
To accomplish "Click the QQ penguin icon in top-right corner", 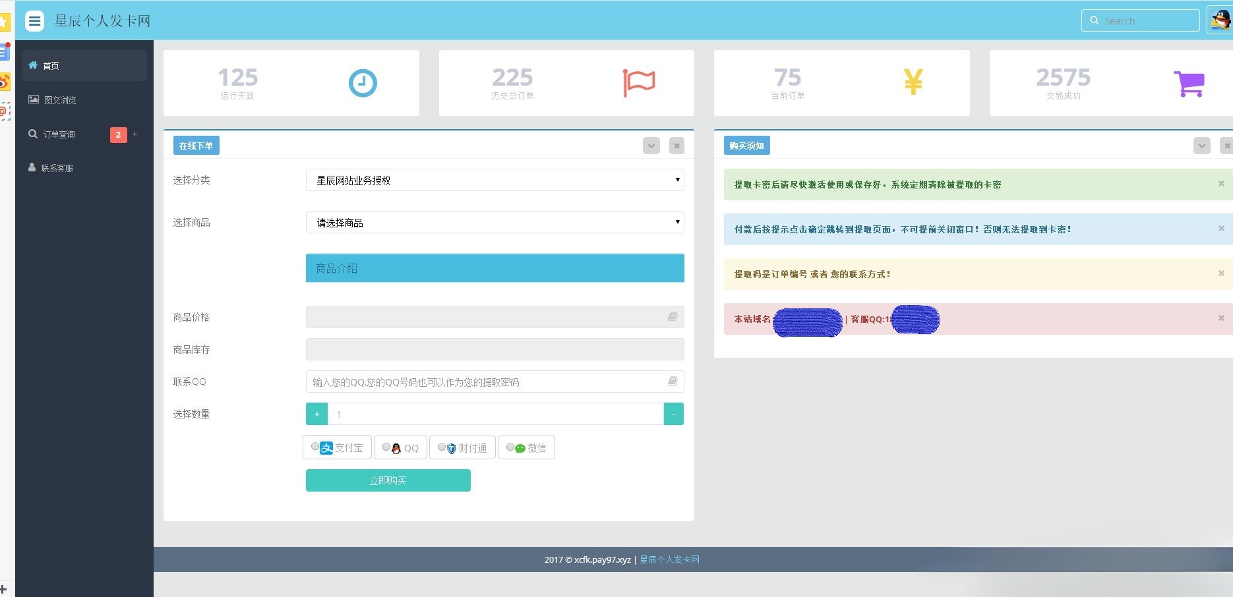I will tap(1220, 20).
